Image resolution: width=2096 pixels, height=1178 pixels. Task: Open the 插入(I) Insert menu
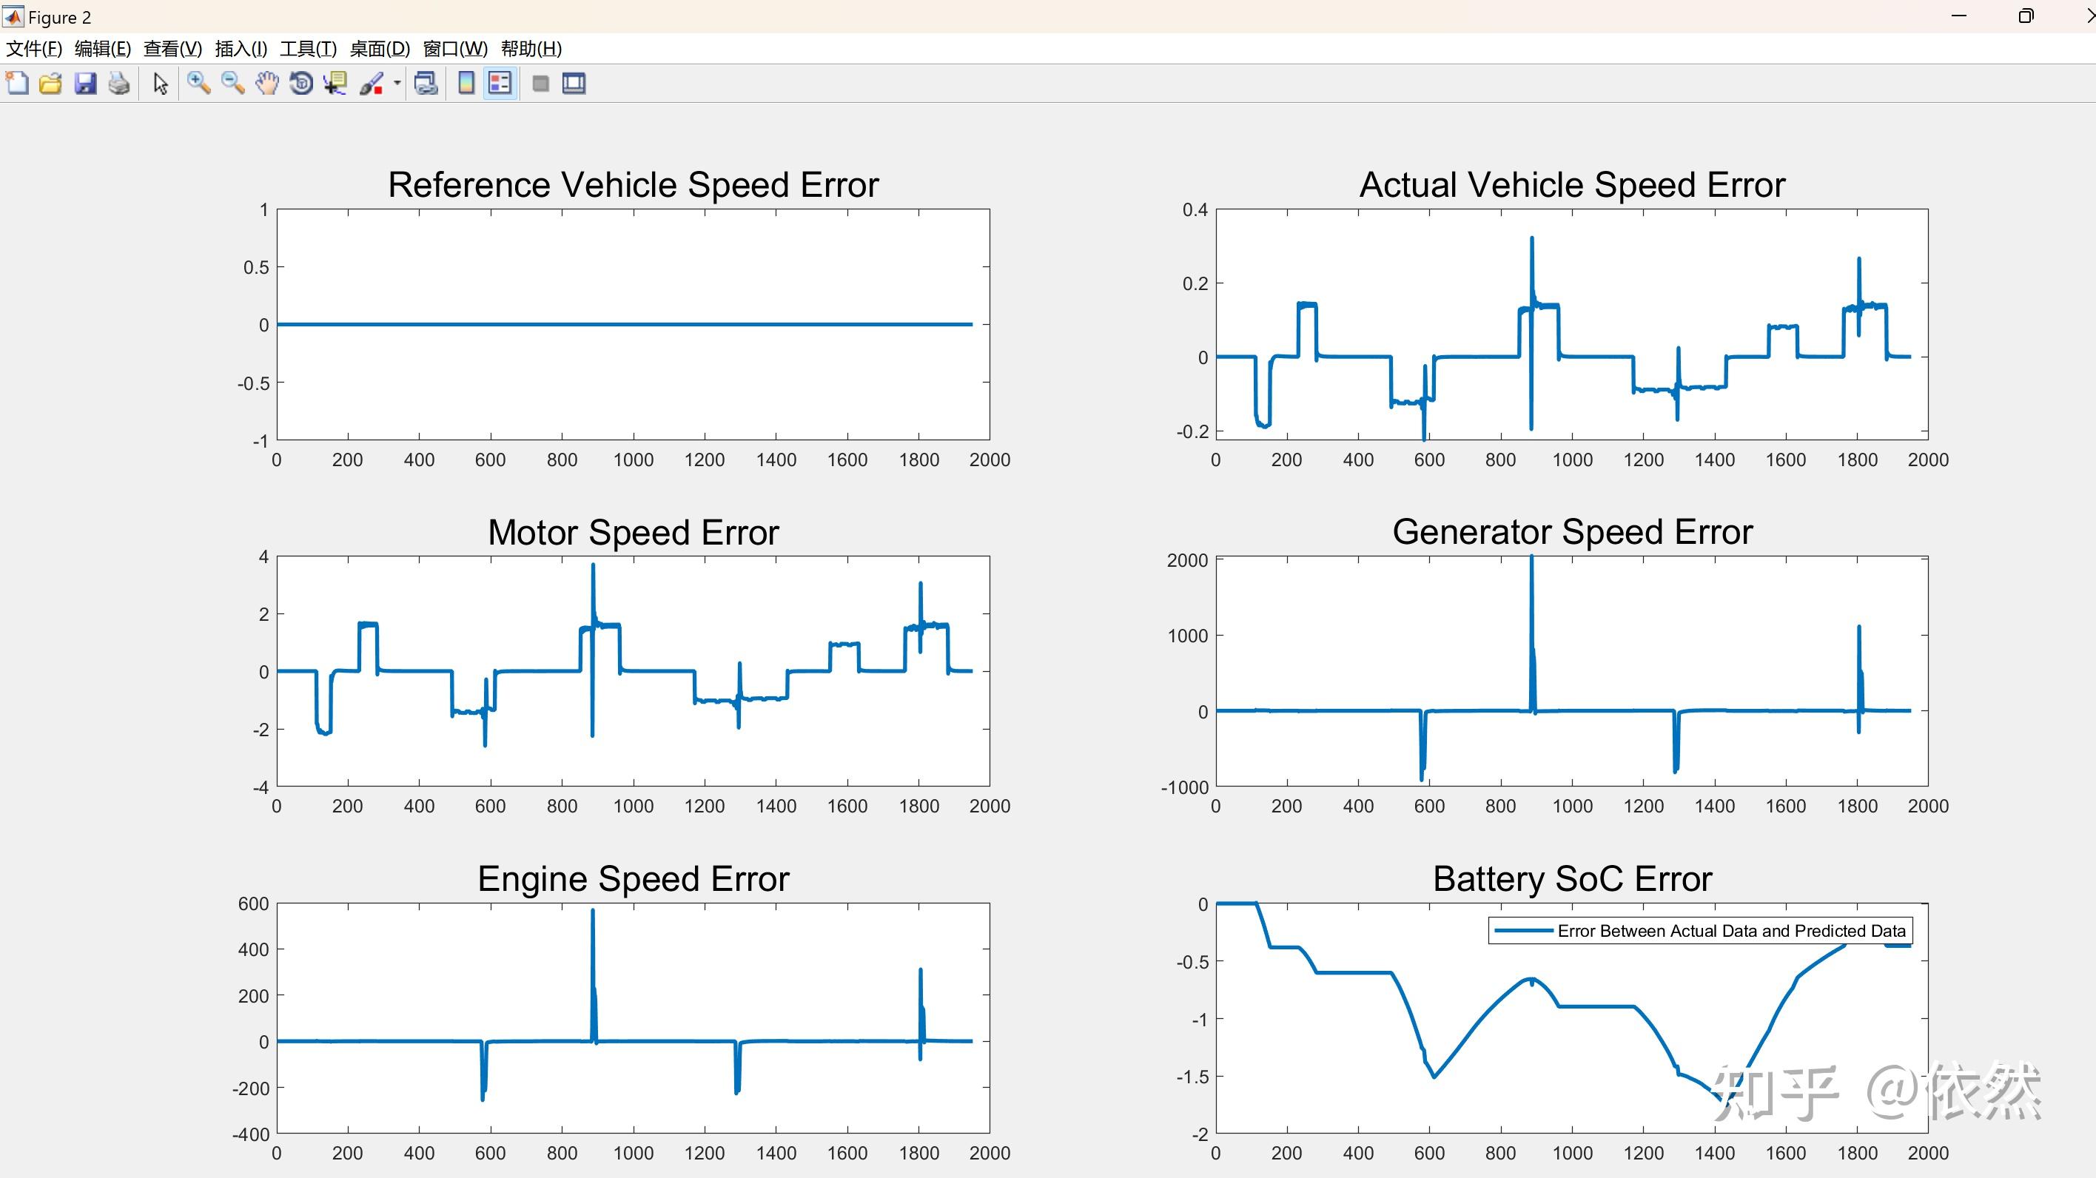coord(241,49)
